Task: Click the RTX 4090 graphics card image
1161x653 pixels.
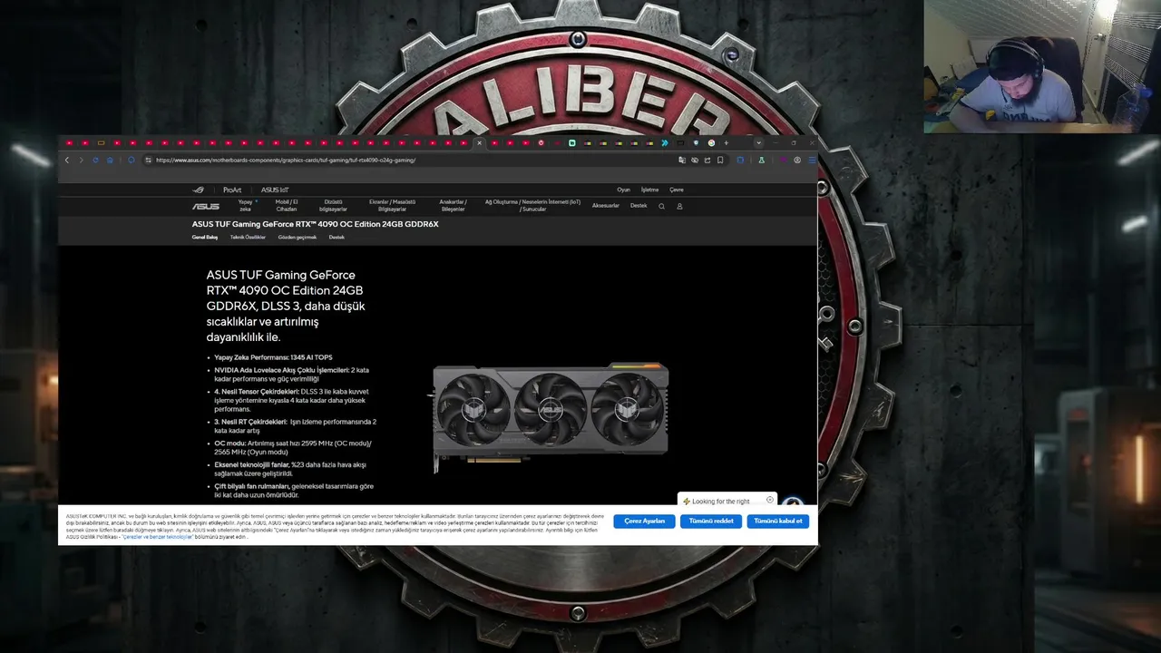Action: tap(551, 417)
